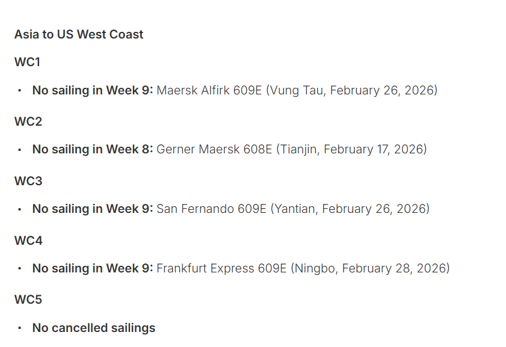The height and width of the screenshot is (347, 506).
Task: Click the vessel name Frankfurt Express 609E
Action: pos(221,268)
